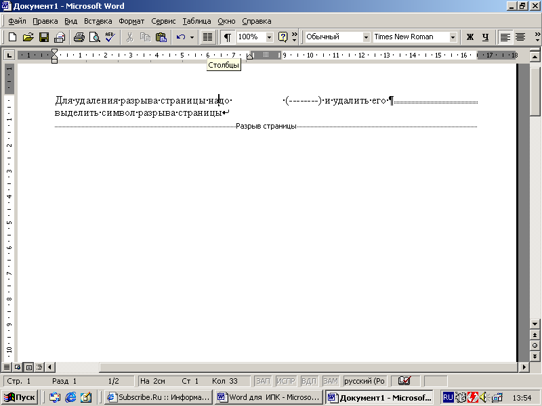Image resolution: width=542 pixels, height=406 pixels.
Task: Copy selection toolbar icon
Action: [x=145, y=37]
